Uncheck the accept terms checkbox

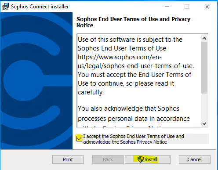[79, 138]
